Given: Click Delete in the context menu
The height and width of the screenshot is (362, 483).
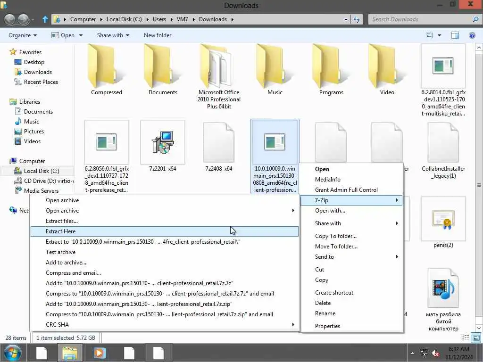Looking at the screenshot, I should click(x=351, y=303).
